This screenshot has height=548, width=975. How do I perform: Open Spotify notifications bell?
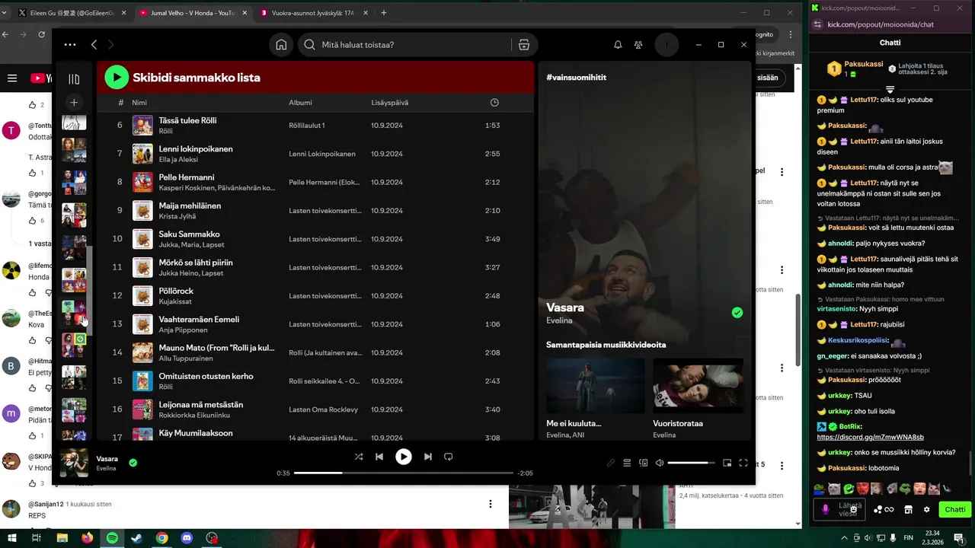[x=618, y=45]
